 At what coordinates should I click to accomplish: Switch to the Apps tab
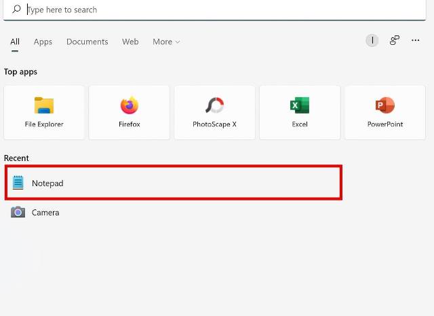pos(43,41)
